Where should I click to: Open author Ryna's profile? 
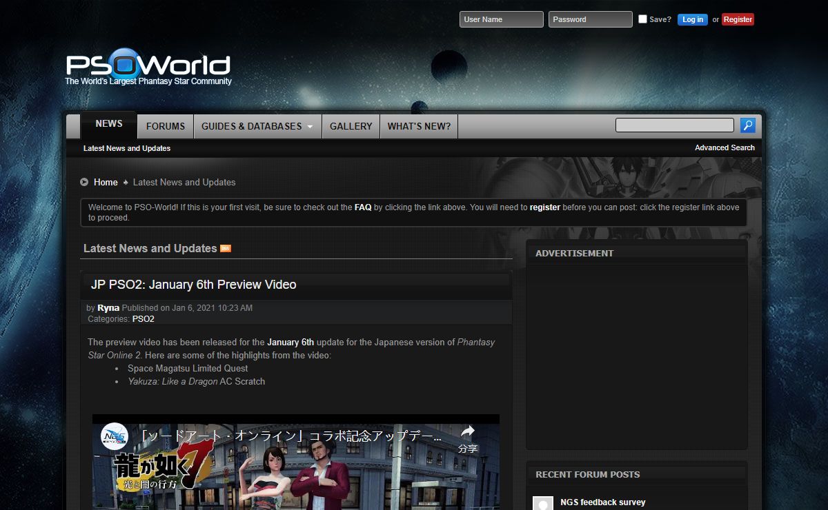pos(108,308)
